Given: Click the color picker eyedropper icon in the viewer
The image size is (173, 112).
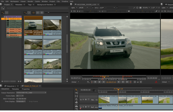Looking at the screenshot, I should [x=156, y=11].
